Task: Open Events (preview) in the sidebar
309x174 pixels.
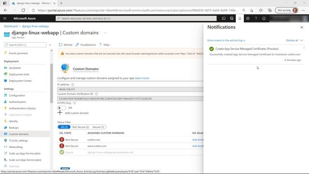Action: point(18,53)
